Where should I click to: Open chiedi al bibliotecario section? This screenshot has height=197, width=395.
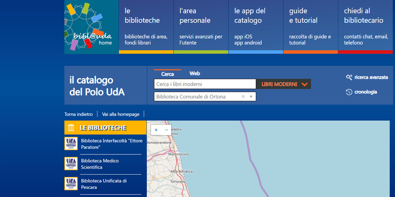coord(365,26)
